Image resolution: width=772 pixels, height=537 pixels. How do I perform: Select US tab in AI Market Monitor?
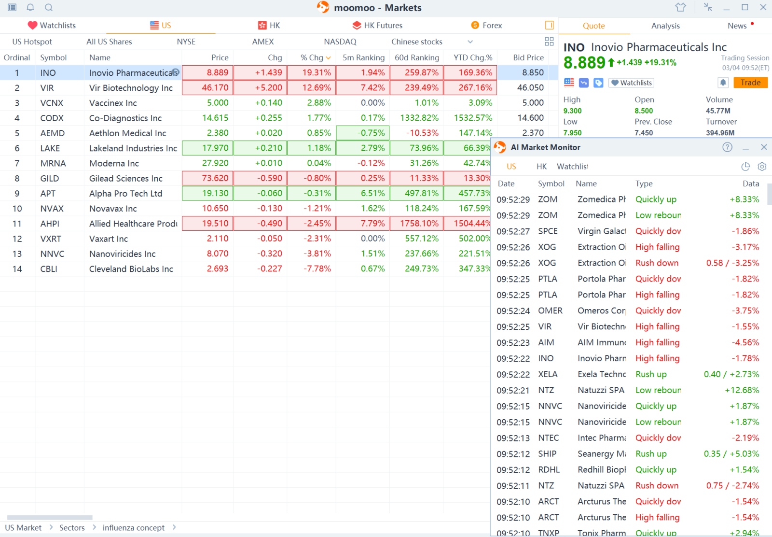click(x=511, y=167)
